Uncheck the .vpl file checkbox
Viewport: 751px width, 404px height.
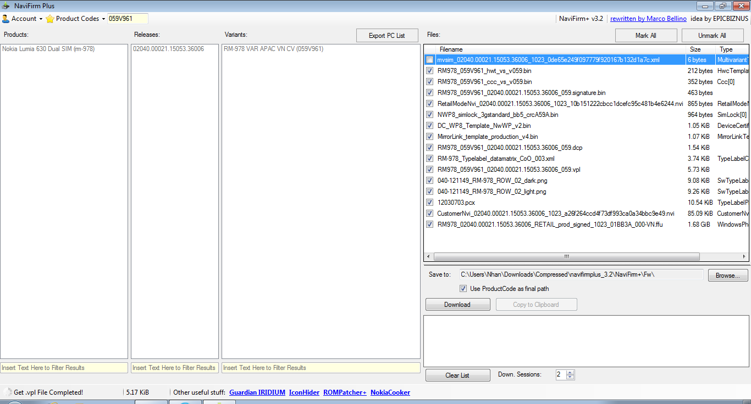[x=429, y=170]
